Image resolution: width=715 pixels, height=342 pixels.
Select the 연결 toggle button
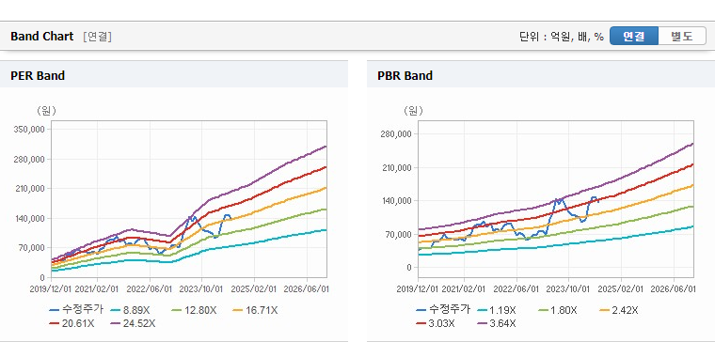point(634,36)
